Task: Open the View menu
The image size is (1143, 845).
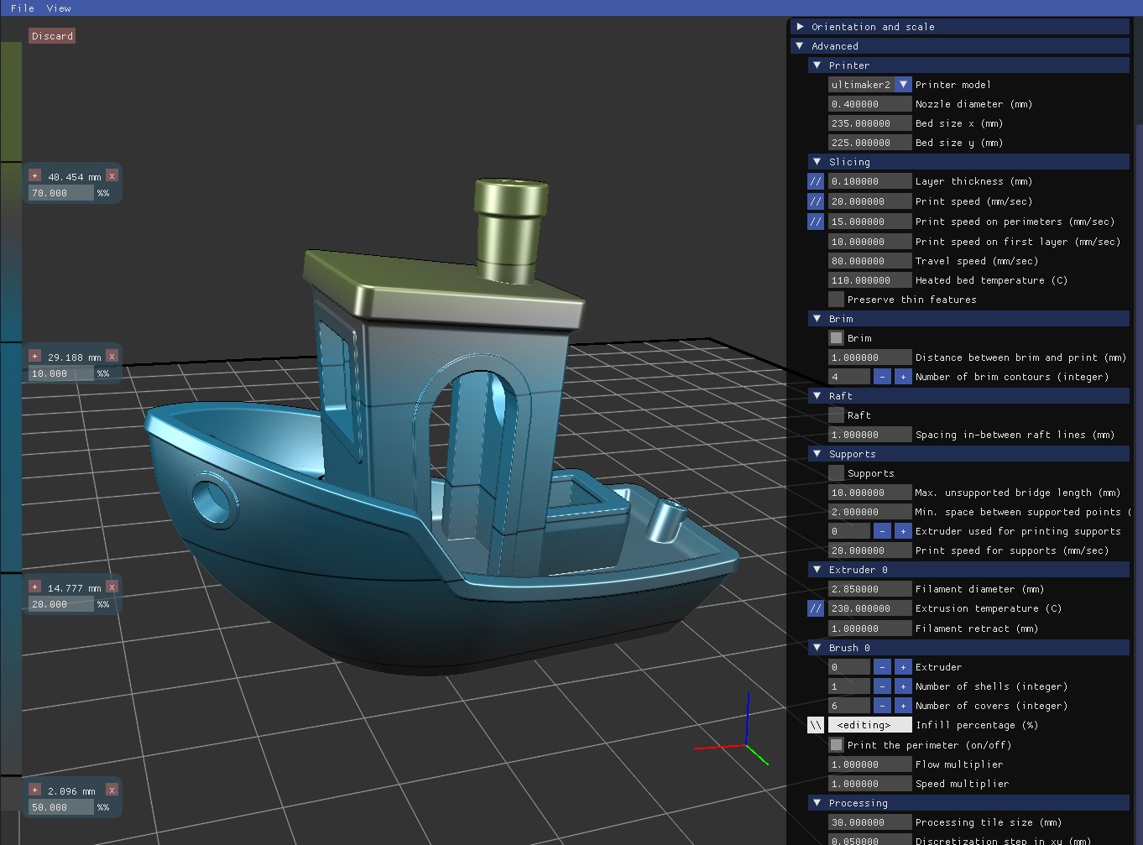Action: [59, 8]
